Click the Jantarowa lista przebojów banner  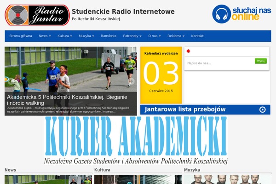pos(205,109)
